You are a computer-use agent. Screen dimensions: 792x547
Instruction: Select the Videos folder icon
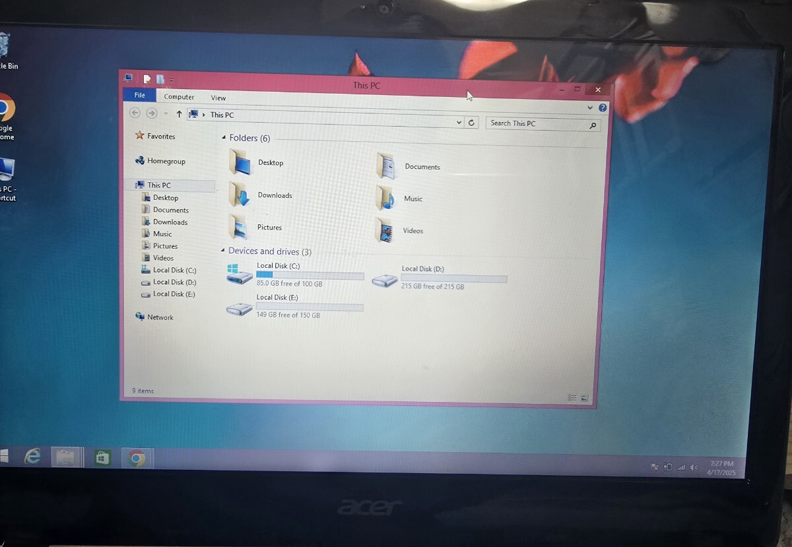[384, 230]
